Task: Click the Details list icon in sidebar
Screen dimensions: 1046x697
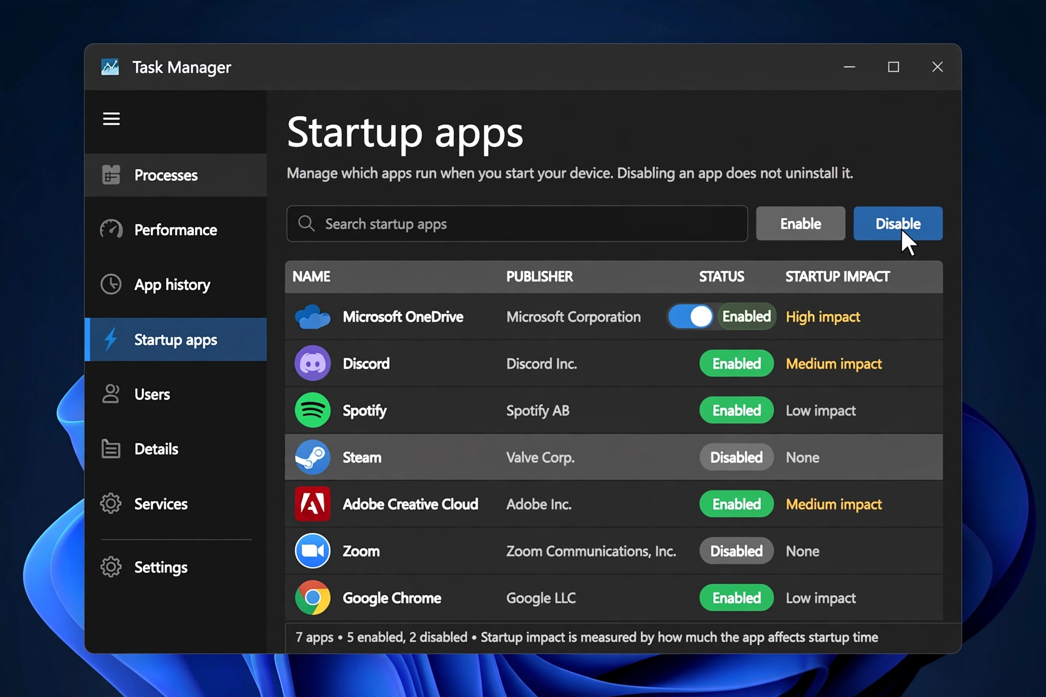Action: point(111,449)
